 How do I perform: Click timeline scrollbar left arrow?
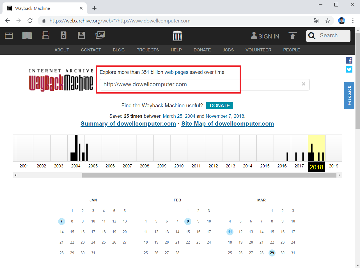pos(15,175)
